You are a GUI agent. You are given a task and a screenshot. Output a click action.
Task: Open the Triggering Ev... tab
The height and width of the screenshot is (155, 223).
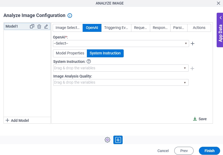116,28
